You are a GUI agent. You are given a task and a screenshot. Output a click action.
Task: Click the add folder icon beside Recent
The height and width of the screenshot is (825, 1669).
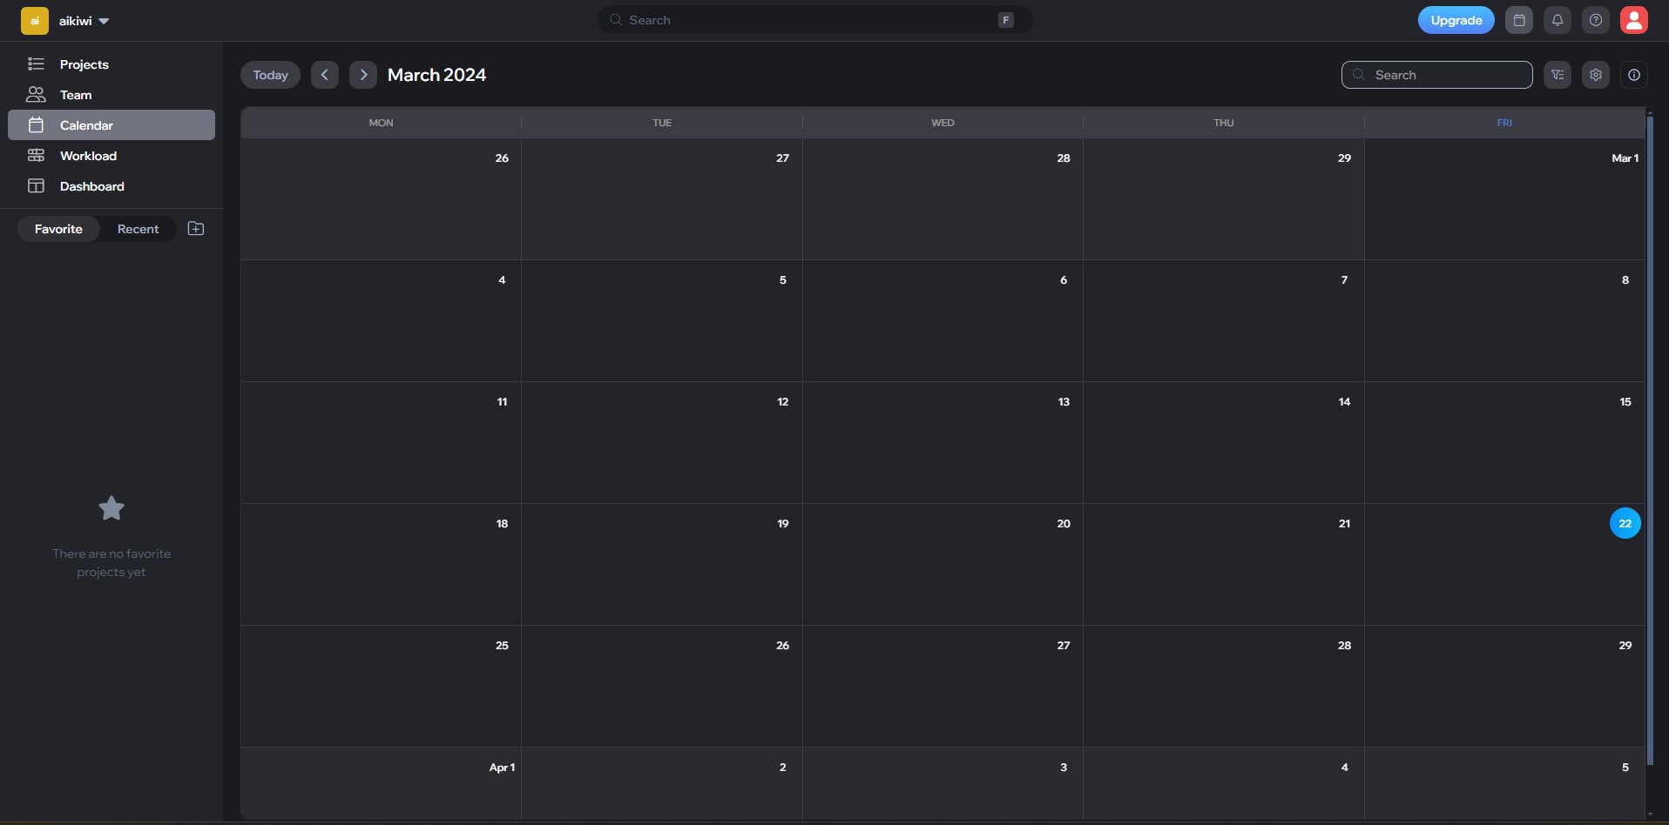[x=196, y=229]
